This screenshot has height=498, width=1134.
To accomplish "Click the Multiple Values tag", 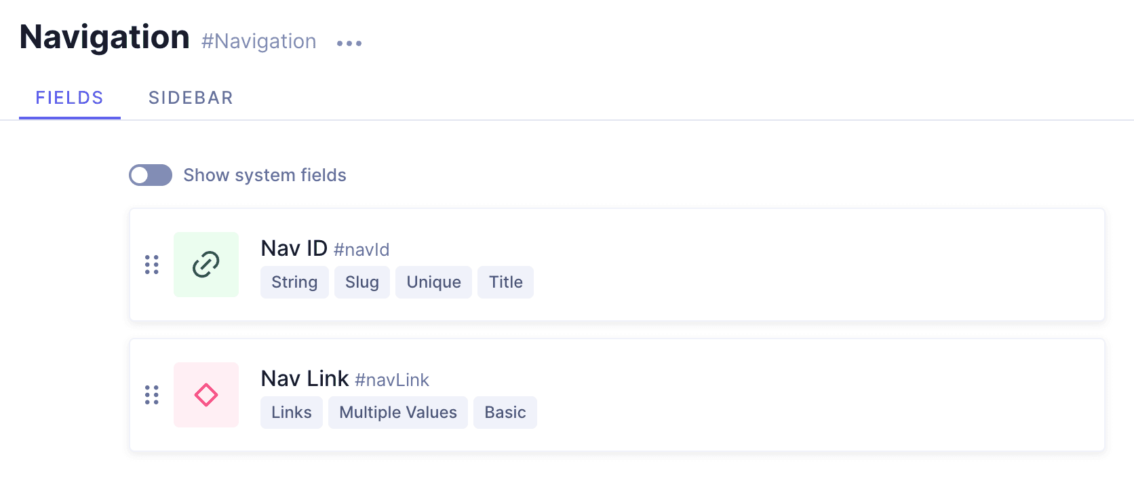I will [398, 413].
